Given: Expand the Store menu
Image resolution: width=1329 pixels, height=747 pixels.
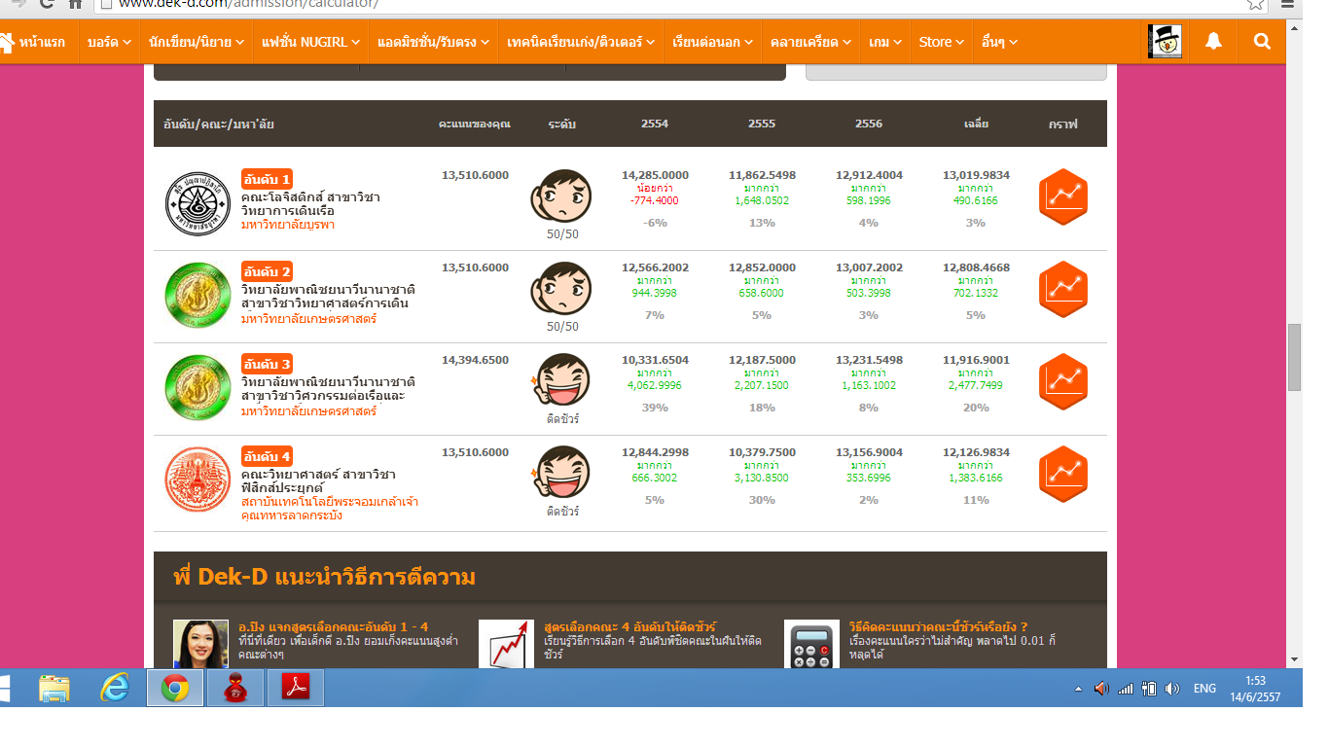Looking at the screenshot, I should 942,42.
